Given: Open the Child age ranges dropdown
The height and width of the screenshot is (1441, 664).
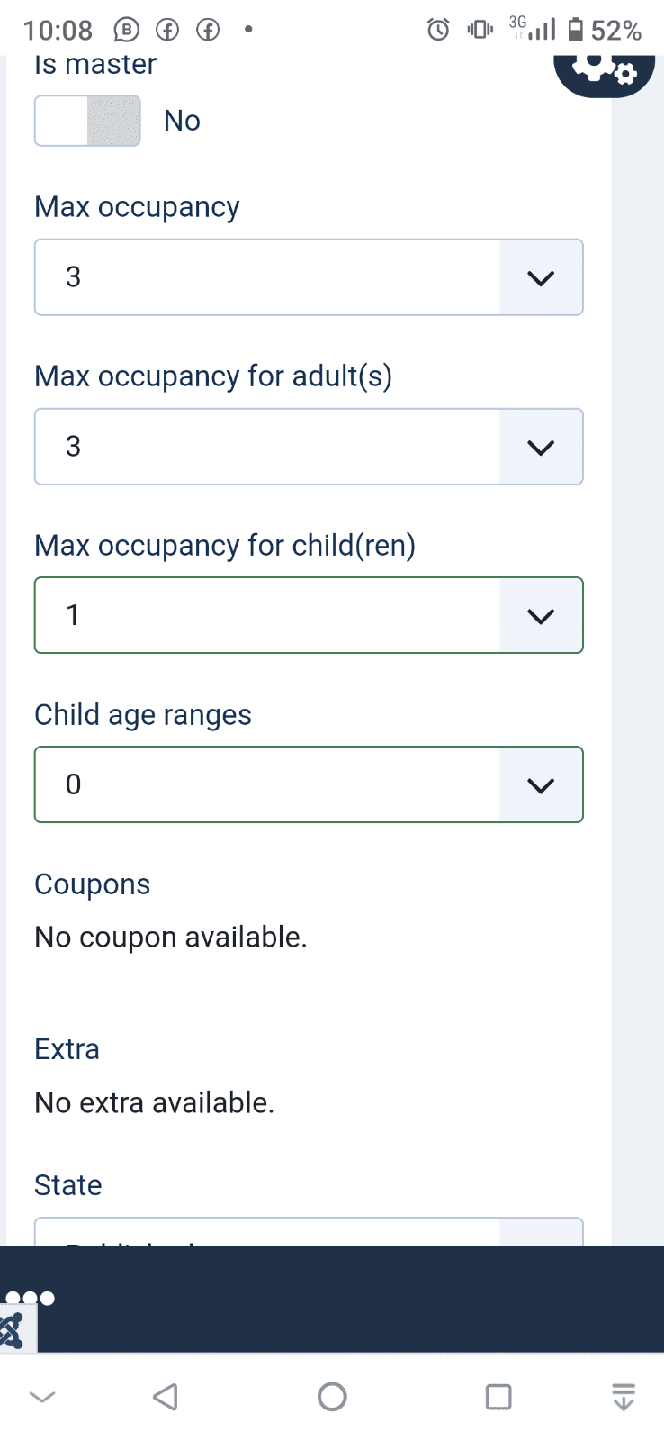Looking at the screenshot, I should tap(309, 784).
